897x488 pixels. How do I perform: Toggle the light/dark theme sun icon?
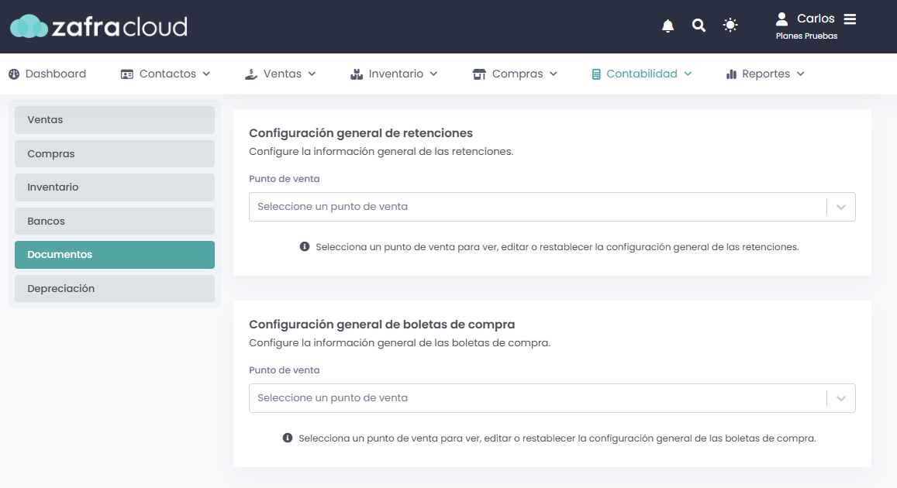tap(730, 26)
